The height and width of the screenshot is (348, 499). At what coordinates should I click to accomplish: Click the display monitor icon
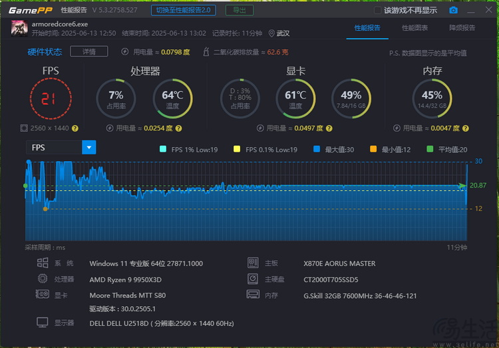43,322
